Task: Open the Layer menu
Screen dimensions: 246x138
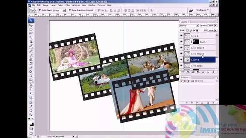Action: [x=53, y=5]
